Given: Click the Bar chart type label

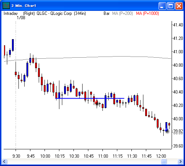Looking at the screenshot, I should tap(106, 13).
